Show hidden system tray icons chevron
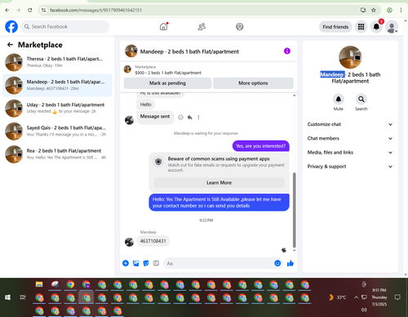This screenshot has height=317, width=408. (356, 297)
